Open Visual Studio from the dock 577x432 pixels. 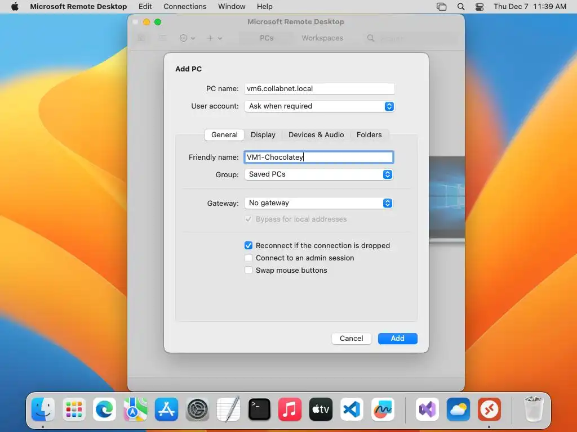(x=427, y=409)
